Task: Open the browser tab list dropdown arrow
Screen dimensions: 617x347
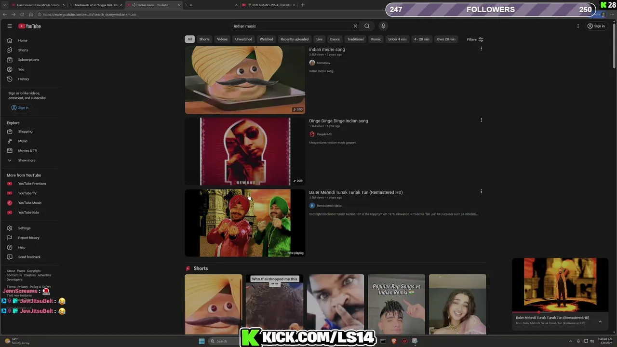Action: [4, 5]
